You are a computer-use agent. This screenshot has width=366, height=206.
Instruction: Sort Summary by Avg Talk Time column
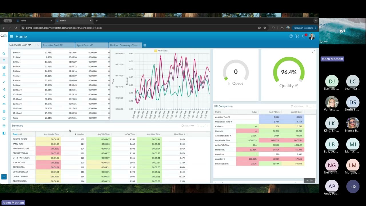(104, 134)
